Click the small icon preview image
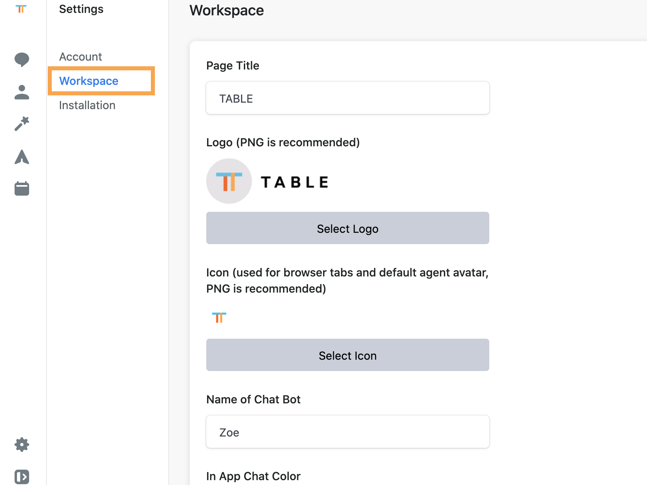The width and height of the screenshot is (647, 485). click(x=219, y=318)
